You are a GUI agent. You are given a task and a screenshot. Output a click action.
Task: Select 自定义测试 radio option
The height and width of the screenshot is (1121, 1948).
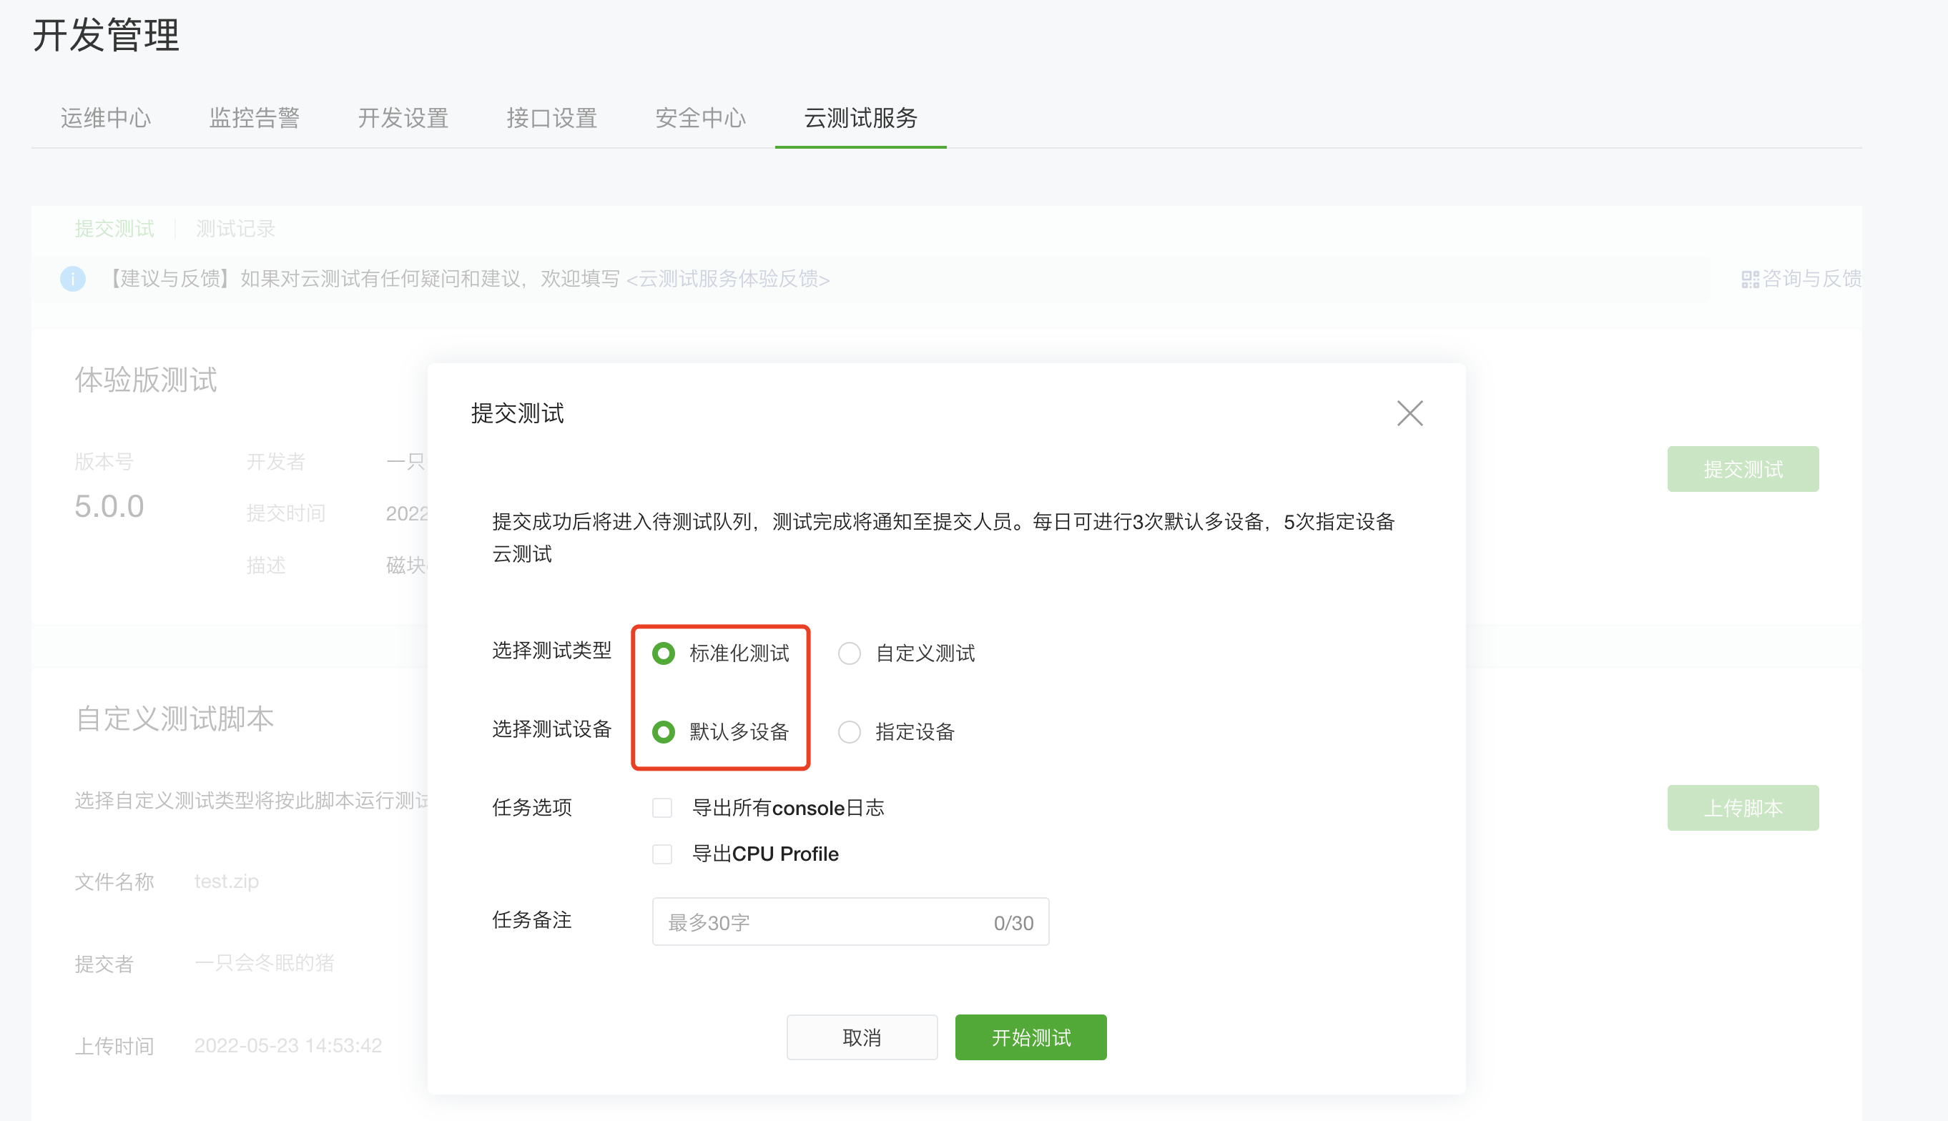click(850, 653)
